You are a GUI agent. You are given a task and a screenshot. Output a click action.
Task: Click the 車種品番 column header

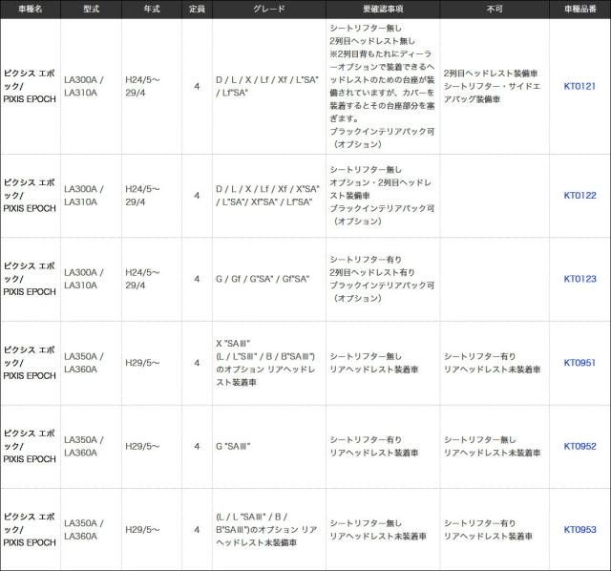[579, 10]
